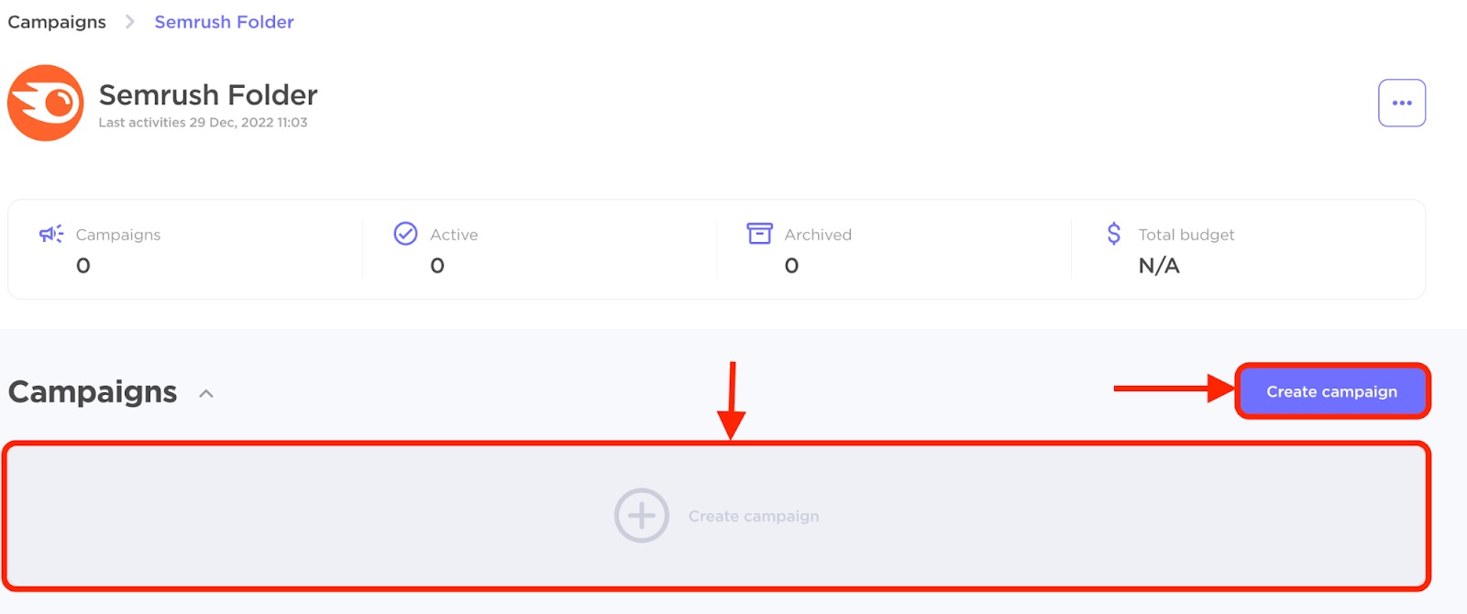Click the Create campaign button
1467x614 pixels.
point(1330,391)
